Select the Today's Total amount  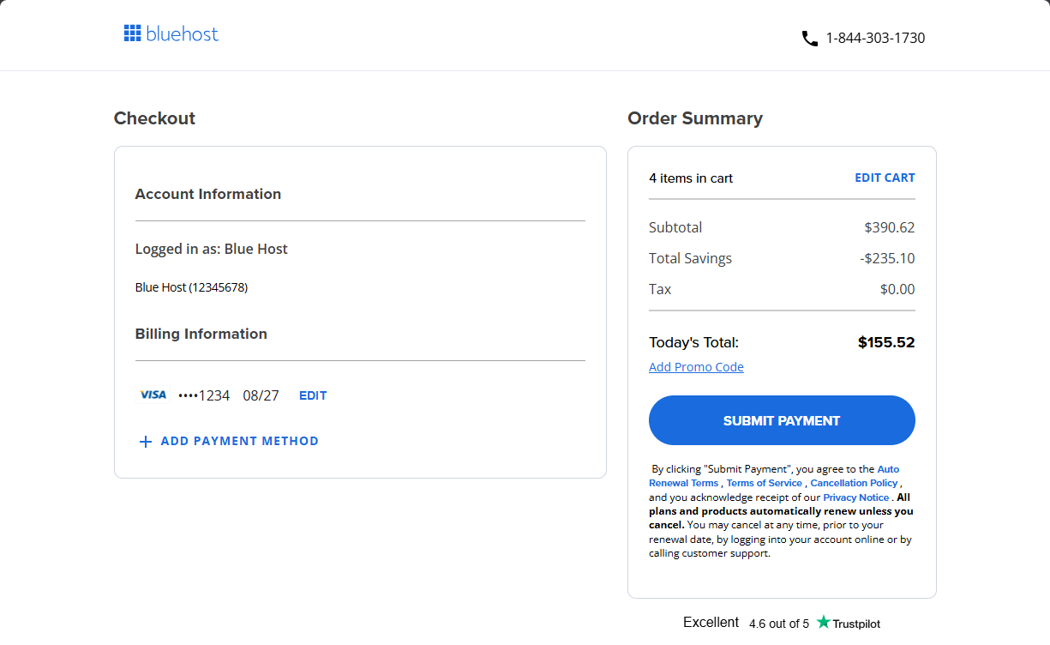pyautogui.click(x=886, y=341)
